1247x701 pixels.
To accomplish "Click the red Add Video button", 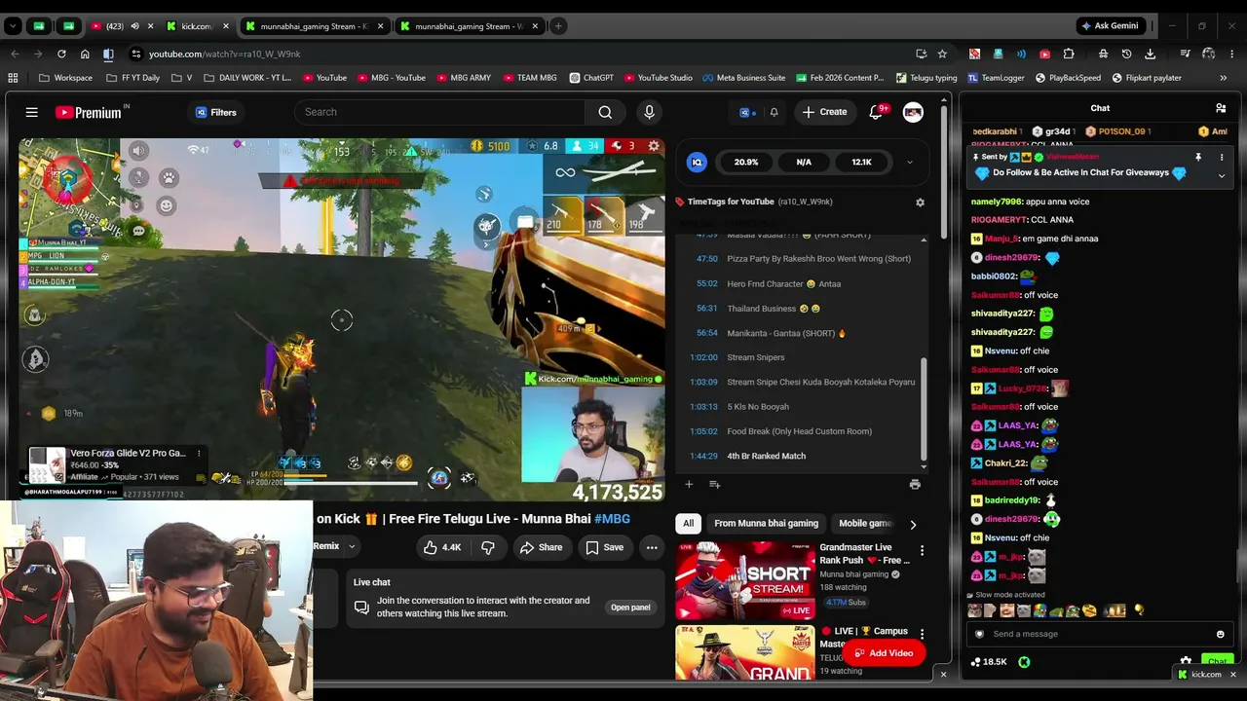I will click(884, 653).
